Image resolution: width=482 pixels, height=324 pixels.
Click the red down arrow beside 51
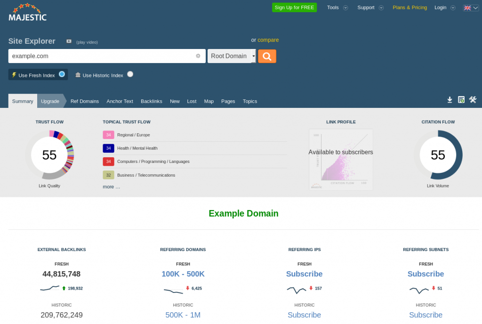[x=434, y=288]
